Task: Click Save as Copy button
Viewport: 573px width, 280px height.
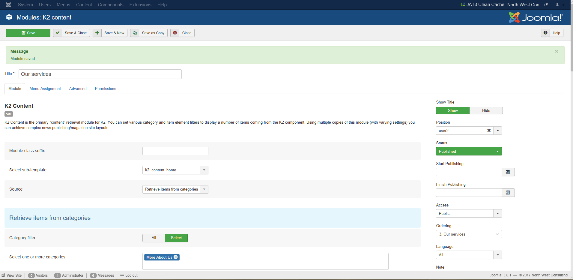Action: [149, 33]
